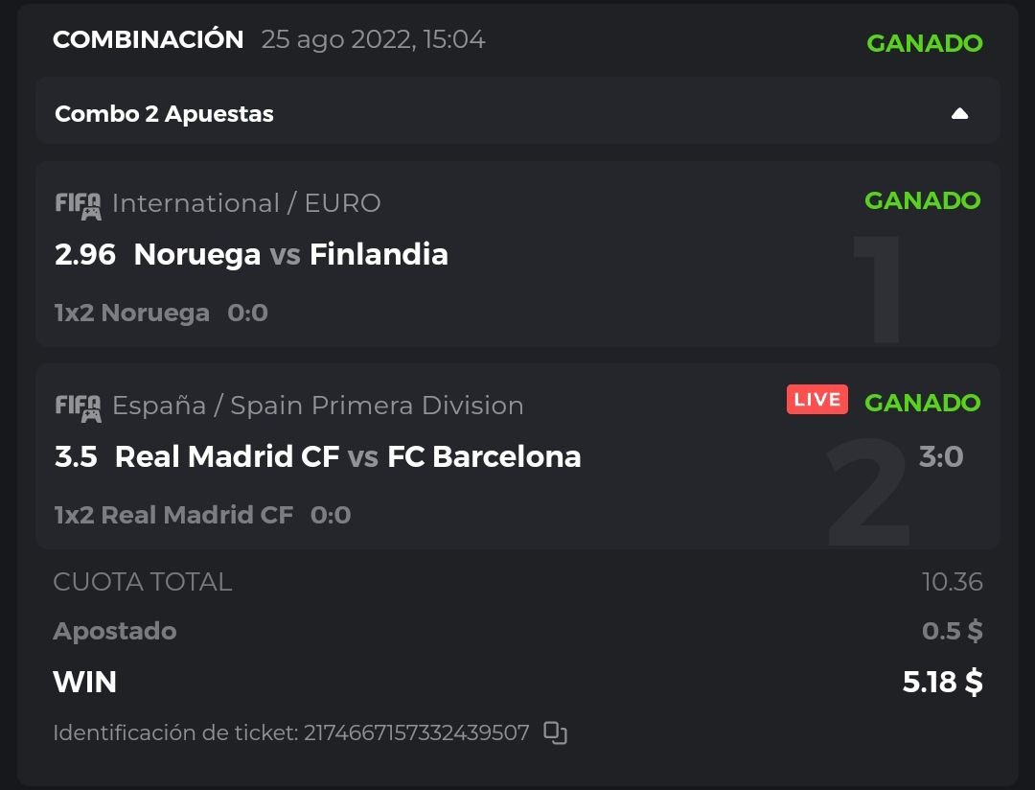
Task: Click the 2.96 odds value
Action: click(x=85, y=254)
